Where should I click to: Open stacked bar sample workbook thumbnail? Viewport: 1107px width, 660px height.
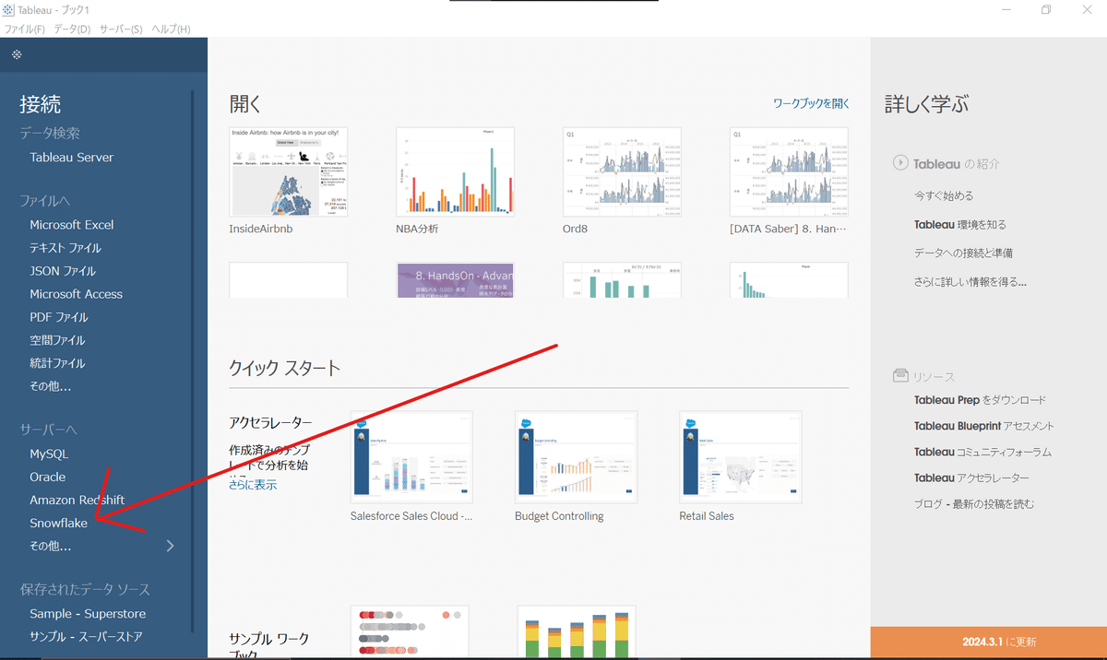(576, 631)
